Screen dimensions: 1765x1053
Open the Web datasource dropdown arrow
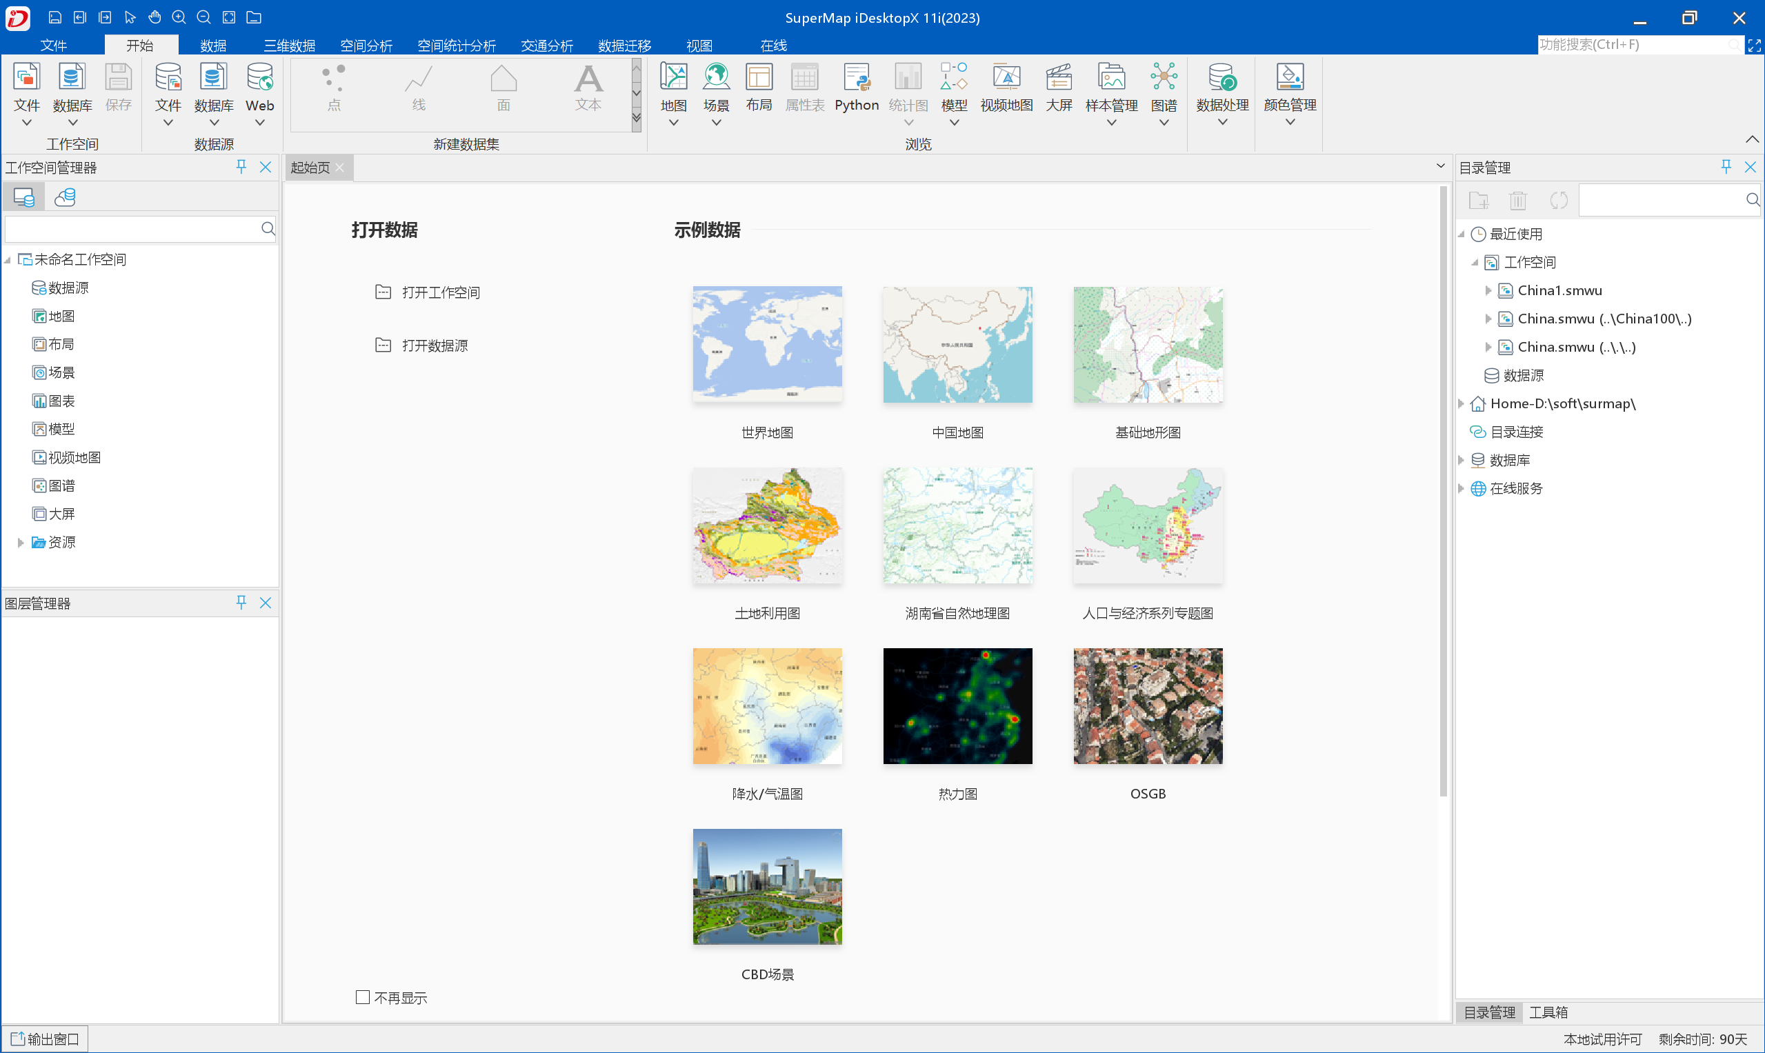click(259, 122)
